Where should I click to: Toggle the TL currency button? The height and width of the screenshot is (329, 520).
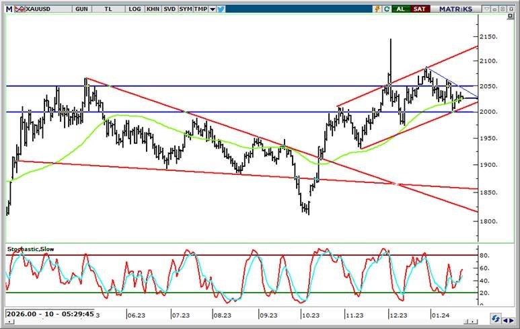(109, 9)
